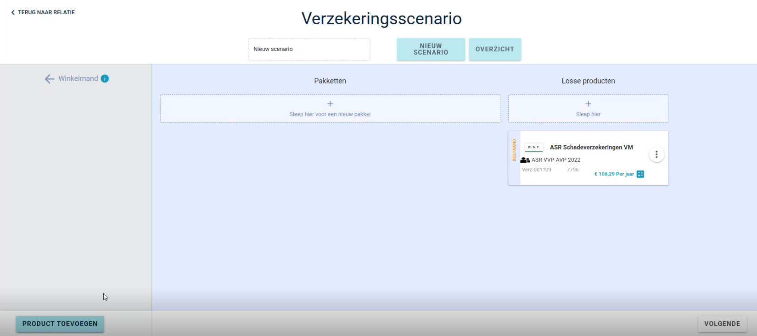This screenshot has width=757, height=336.
Task: Click the back chevron beside Terug naar relatie
Action: [13, 12]
